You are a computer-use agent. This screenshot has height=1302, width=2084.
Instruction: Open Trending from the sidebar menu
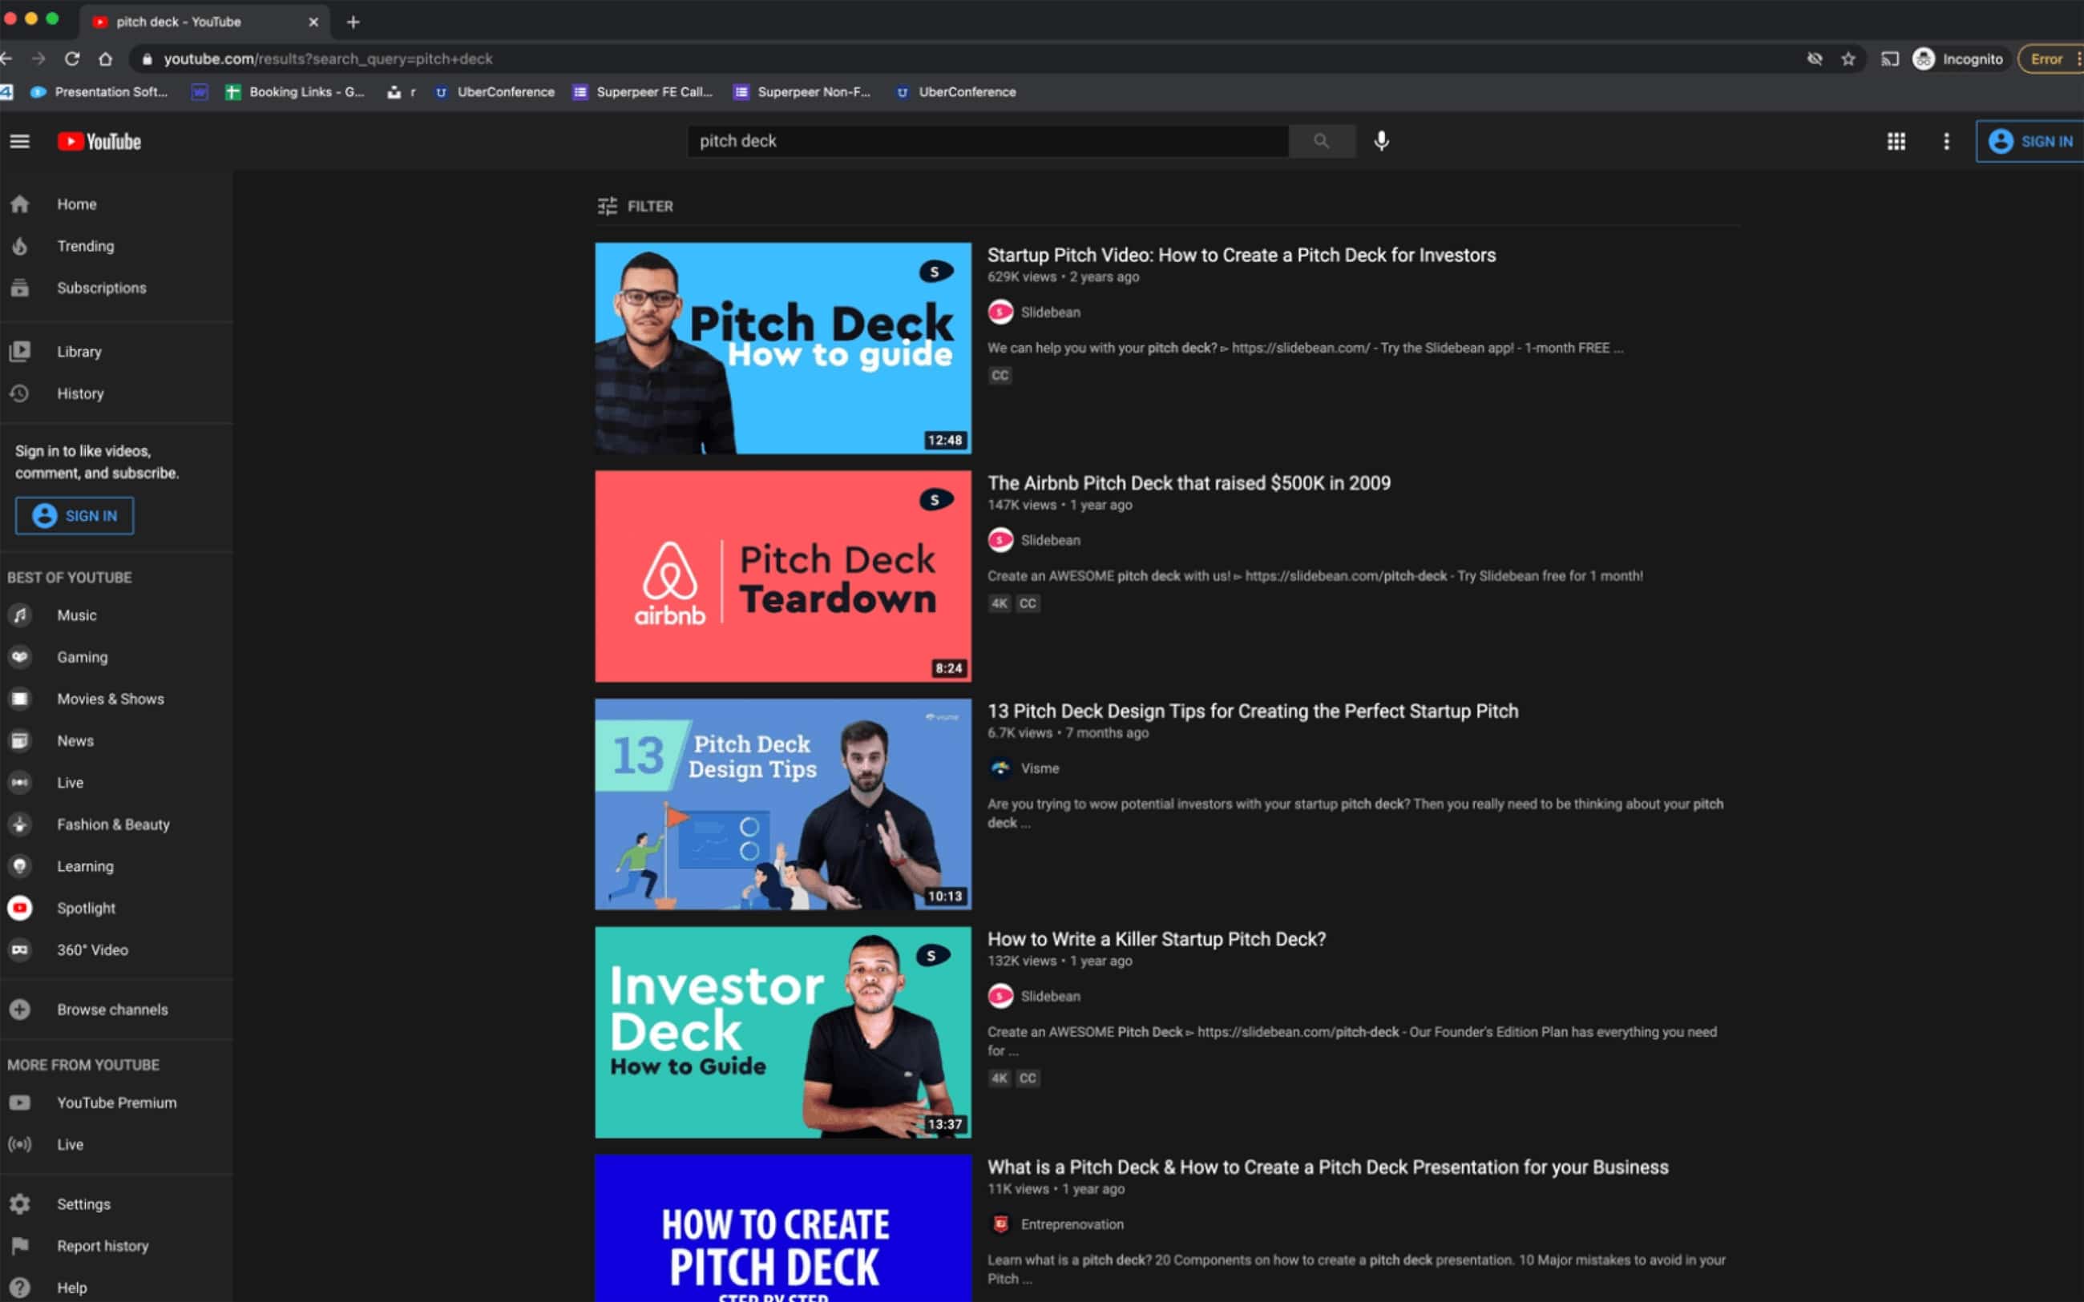point(85,245)
